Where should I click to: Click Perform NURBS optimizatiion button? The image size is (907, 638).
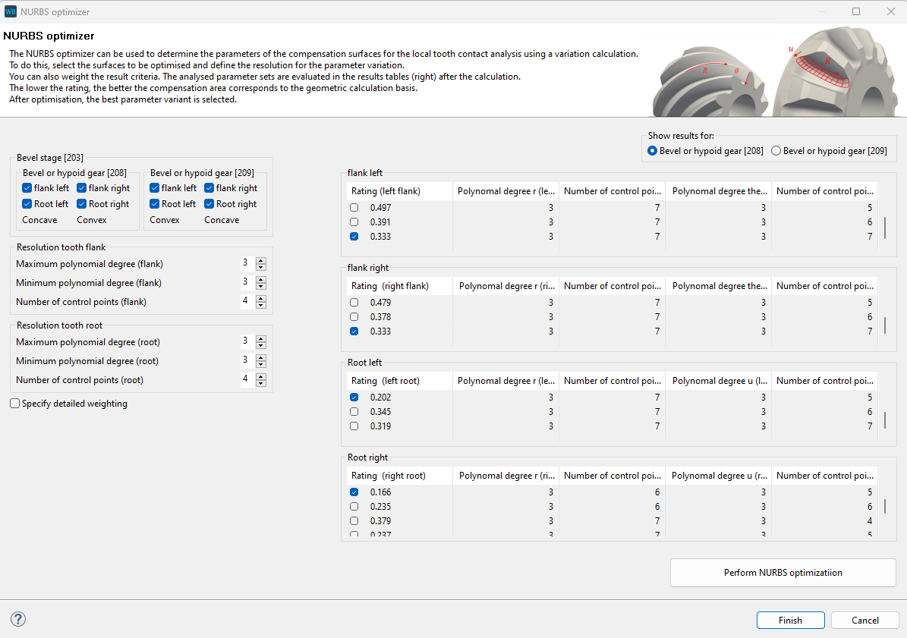[783, 573]
